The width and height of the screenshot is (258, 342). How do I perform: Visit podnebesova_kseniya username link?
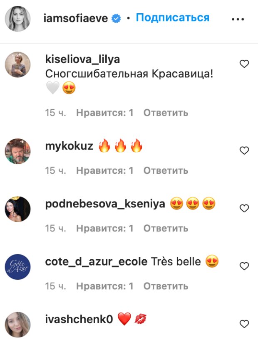(x=105, y=204)
